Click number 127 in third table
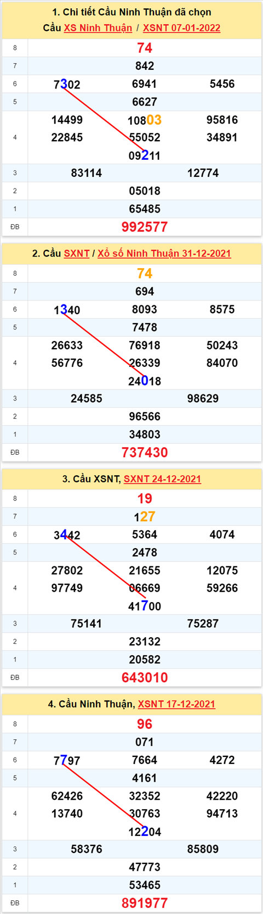The image size is (263, 914). point(145,516)
